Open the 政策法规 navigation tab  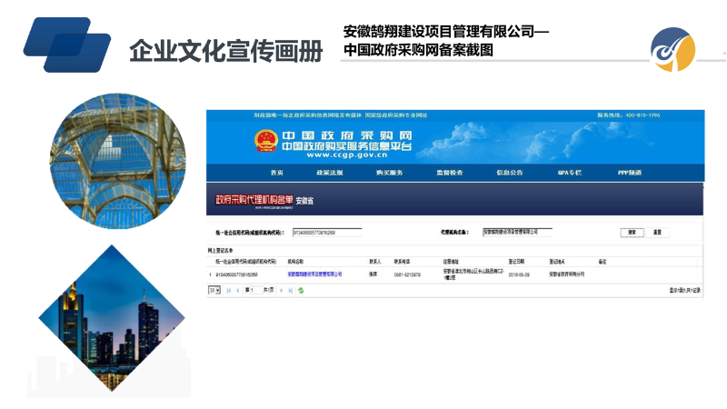330,173
